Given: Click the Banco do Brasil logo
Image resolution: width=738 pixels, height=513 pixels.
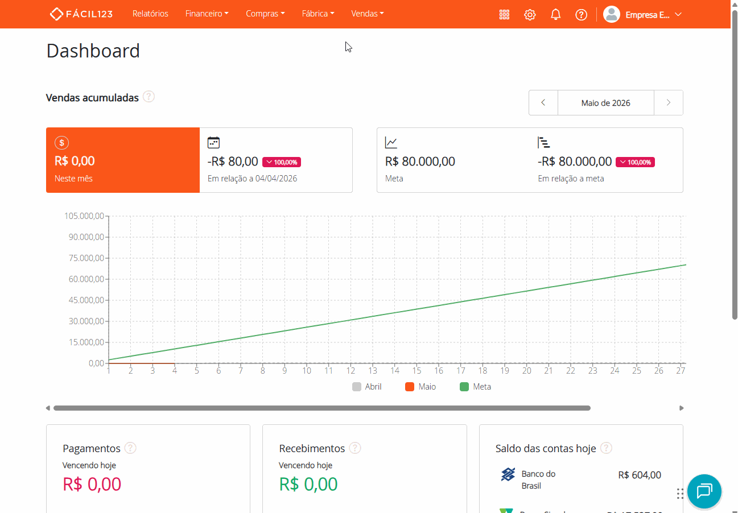Looking at the screenshot, I should pos(508,474).
